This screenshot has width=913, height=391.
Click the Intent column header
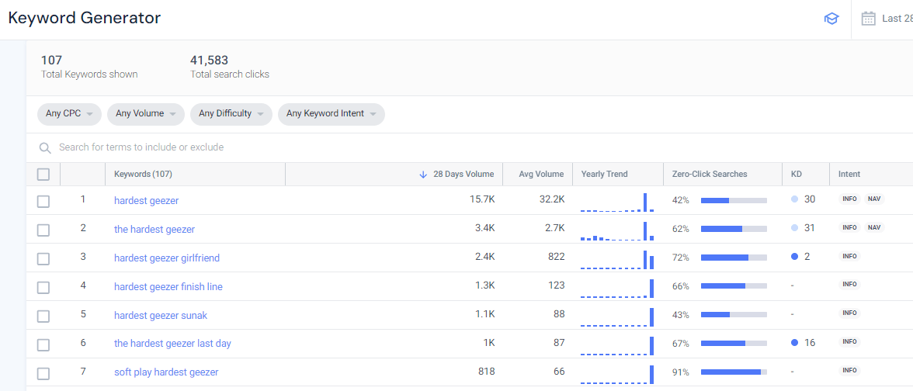point(849,174)
